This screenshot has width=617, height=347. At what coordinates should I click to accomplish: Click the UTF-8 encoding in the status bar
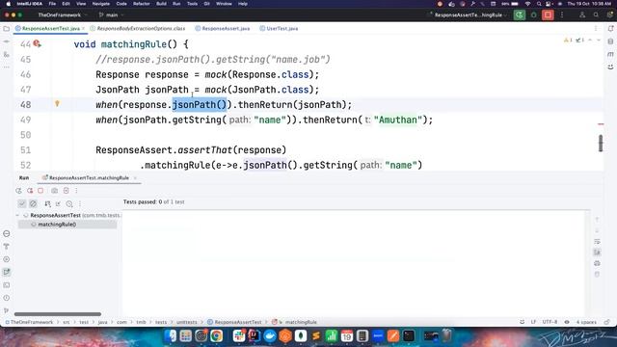(550, 322)
